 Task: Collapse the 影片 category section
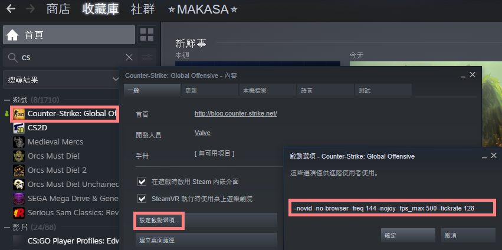click(x=6, y=228)
